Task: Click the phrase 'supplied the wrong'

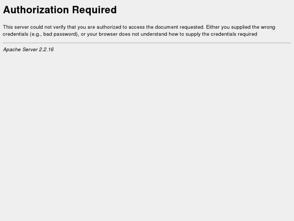Action: point(253,27)
